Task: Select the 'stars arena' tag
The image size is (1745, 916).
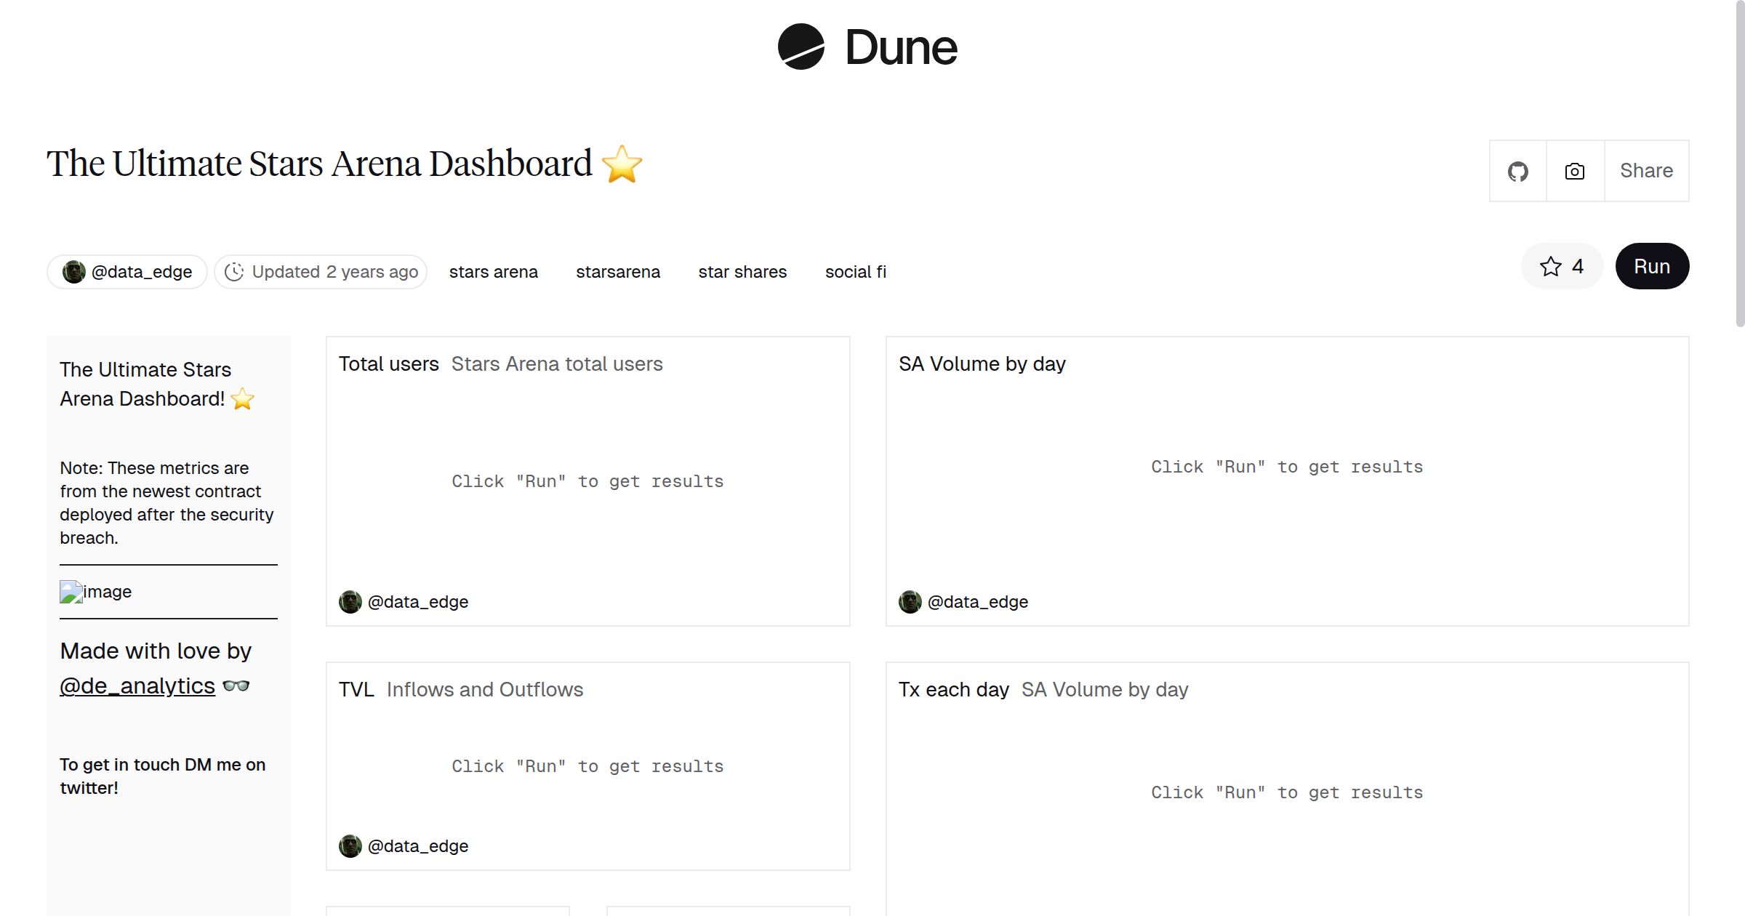Action: [493, 272]
